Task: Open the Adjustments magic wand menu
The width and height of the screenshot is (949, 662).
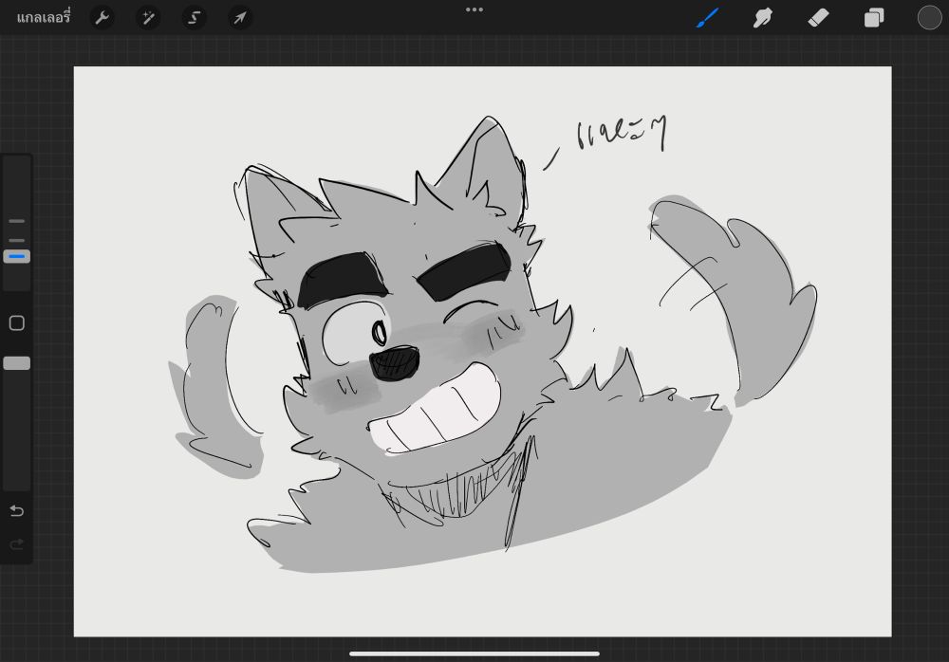Action: pyautogui.click(x=148, y=18)
